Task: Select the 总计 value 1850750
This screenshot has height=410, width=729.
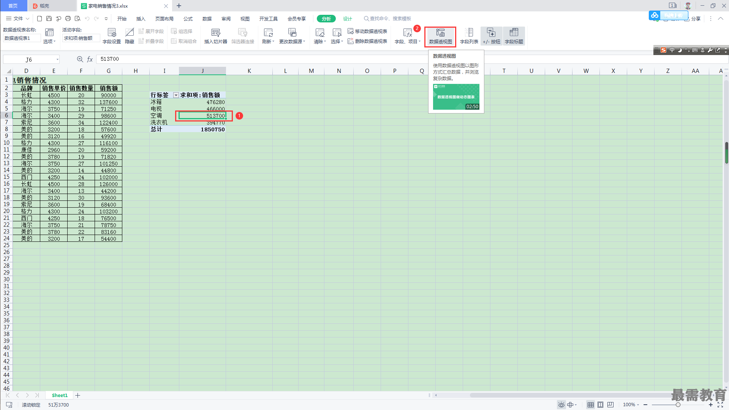Action: (x=202, y=129)
